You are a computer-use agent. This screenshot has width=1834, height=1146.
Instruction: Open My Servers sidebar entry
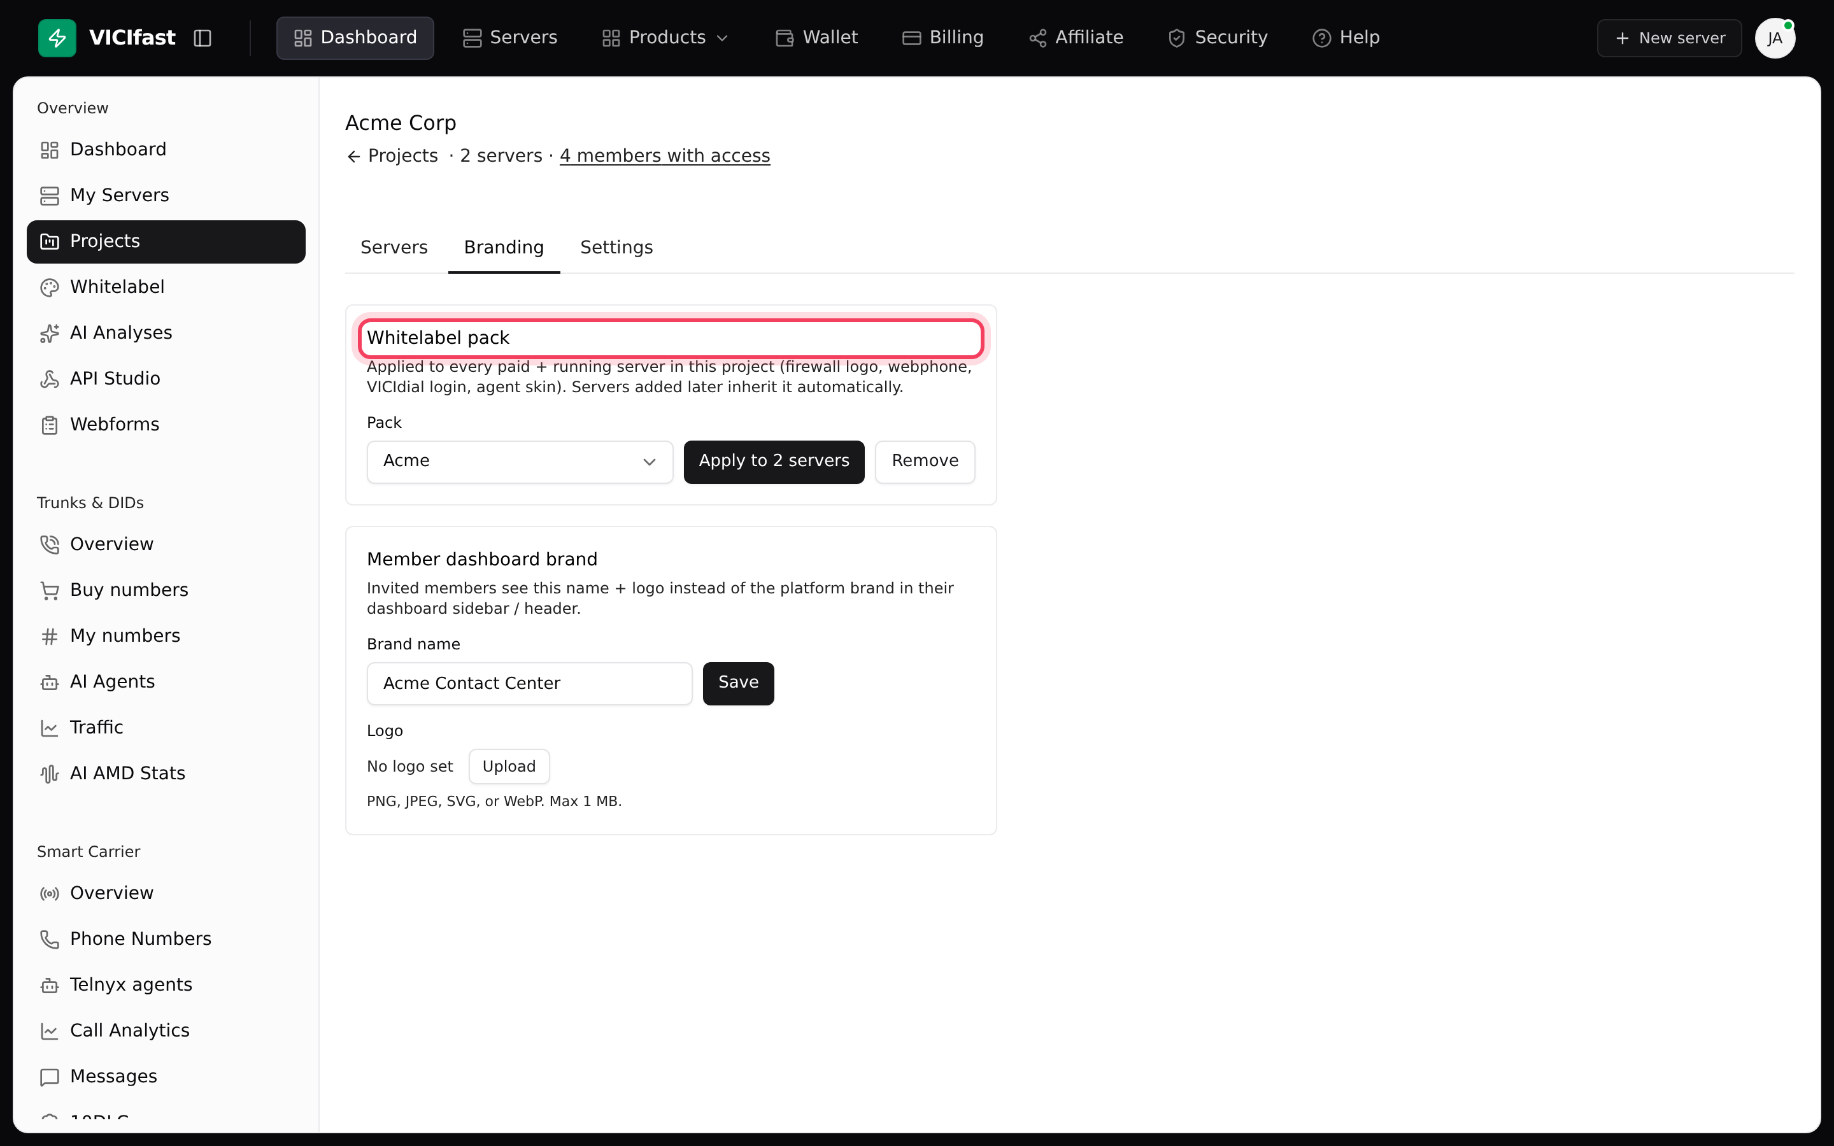(x=120, y=195)
